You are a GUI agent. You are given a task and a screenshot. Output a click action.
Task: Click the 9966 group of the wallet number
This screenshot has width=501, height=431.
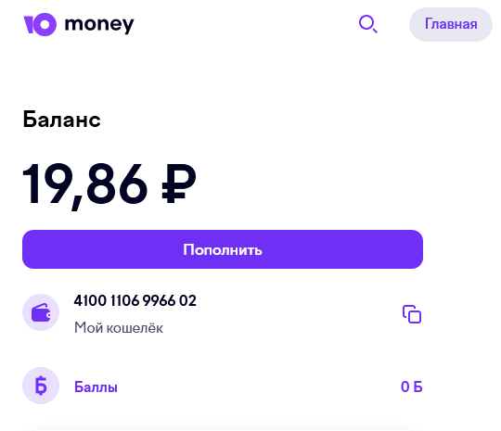point(159,300)
